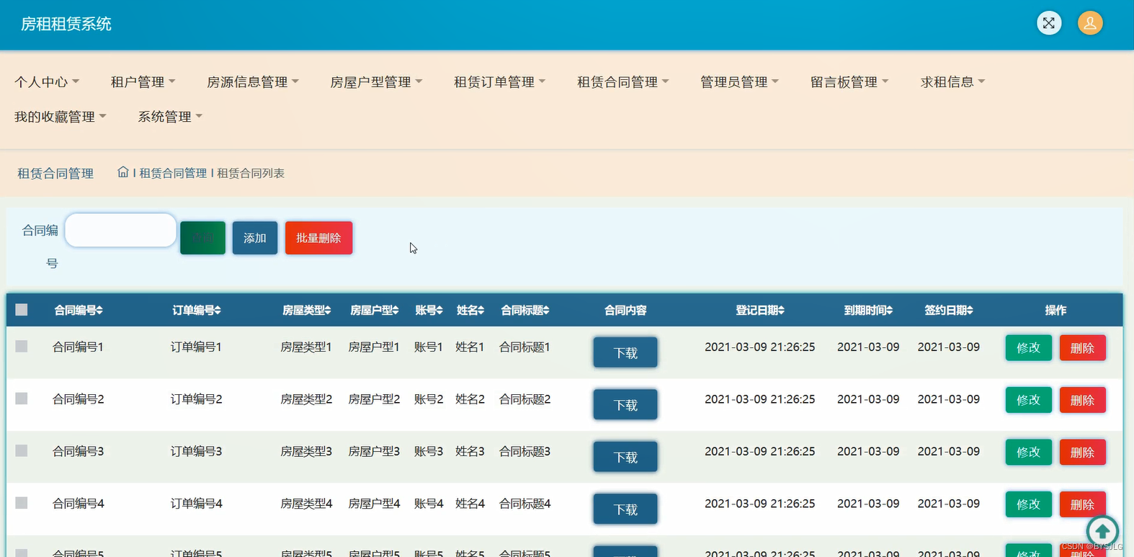
Task: Click the back-to-top arrow icon
Action: tap(1102, 532)
